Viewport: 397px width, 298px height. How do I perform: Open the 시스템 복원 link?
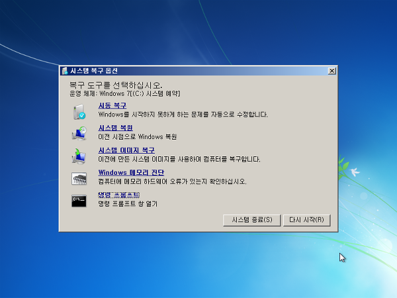pyautogui.click(x=115, y=128)
